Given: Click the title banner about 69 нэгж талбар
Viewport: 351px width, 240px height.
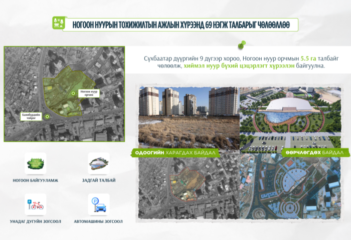Looking at the screenshot, I should point(185,24).
